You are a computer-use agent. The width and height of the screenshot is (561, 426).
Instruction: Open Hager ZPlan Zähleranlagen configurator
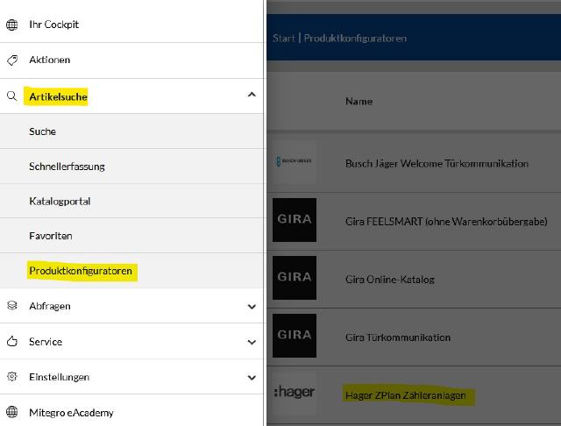click(x=406, y=395)
